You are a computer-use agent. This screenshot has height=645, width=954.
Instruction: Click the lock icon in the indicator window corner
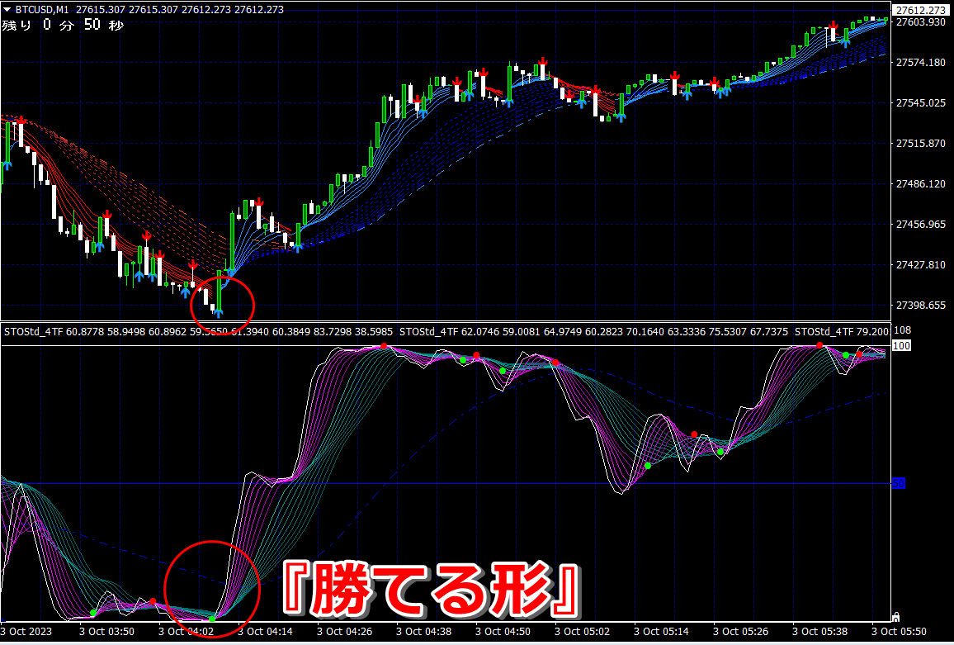895,616
